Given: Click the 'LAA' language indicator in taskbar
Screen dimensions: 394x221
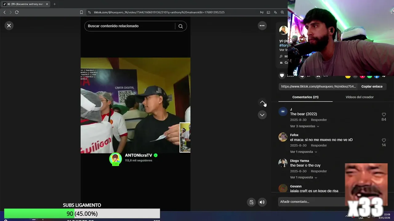Looking at the screenshot, I should (361, 218).
